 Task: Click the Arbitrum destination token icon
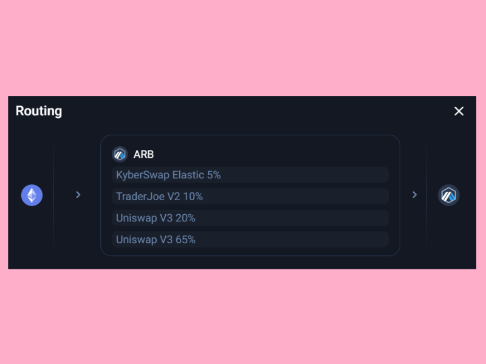[x=449, y=195]
